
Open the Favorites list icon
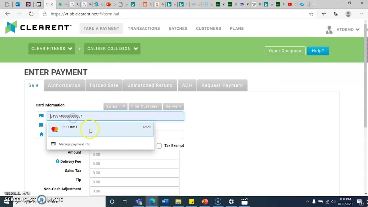click(324, 14)
